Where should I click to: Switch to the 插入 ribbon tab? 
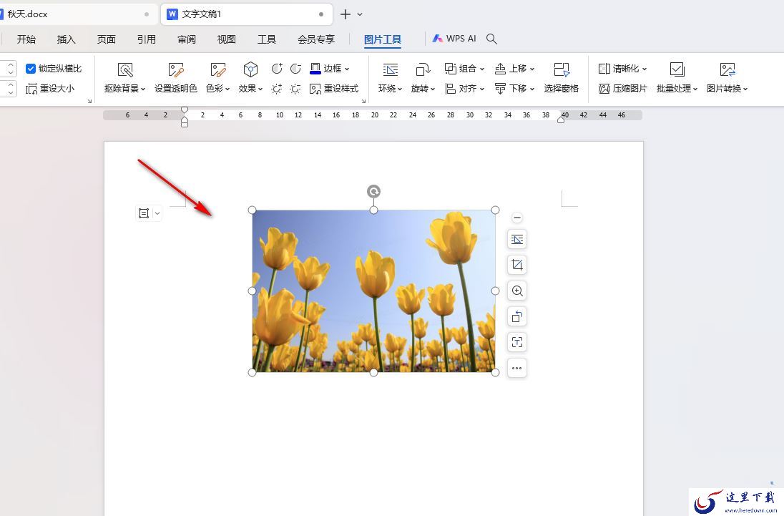[66, 39]
